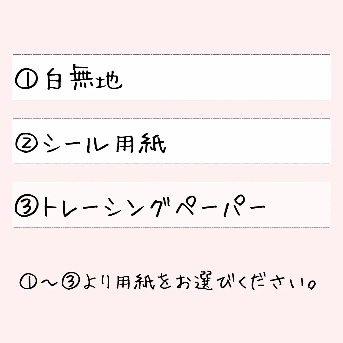Click the 用紙 kanji in the second option

pyautogui.click(x=141, y=144)
